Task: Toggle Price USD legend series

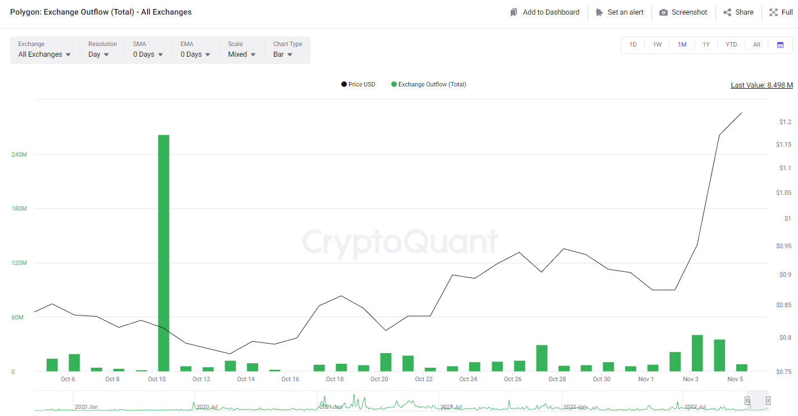Action: pyautogui.click(x=358, y=84)
